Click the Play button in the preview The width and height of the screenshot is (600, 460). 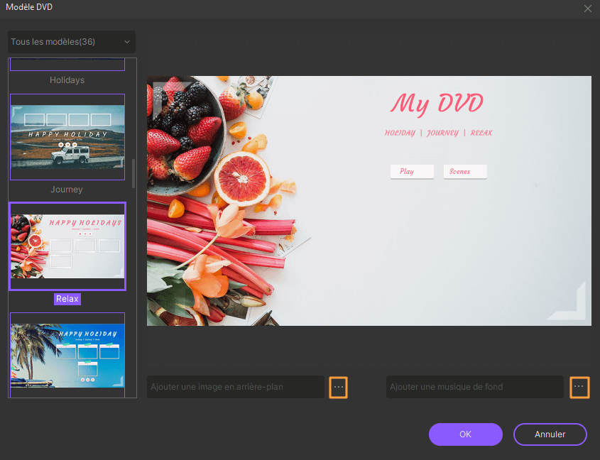click(411, 172)
